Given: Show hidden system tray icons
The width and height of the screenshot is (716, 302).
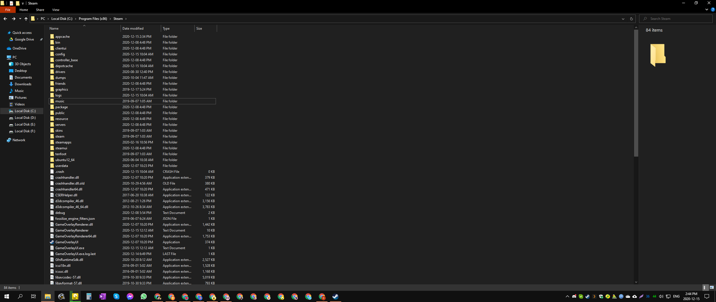Looking at the screenshot, I should (x=567, y=296).
